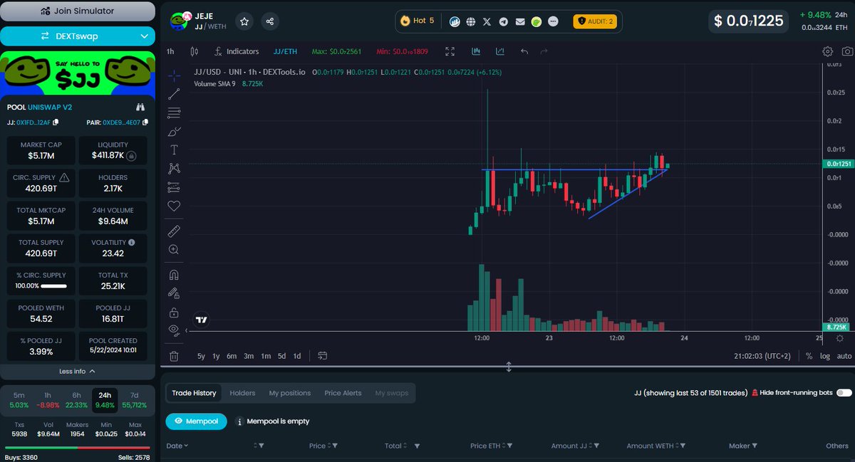Share the JEJE pair

270,21
